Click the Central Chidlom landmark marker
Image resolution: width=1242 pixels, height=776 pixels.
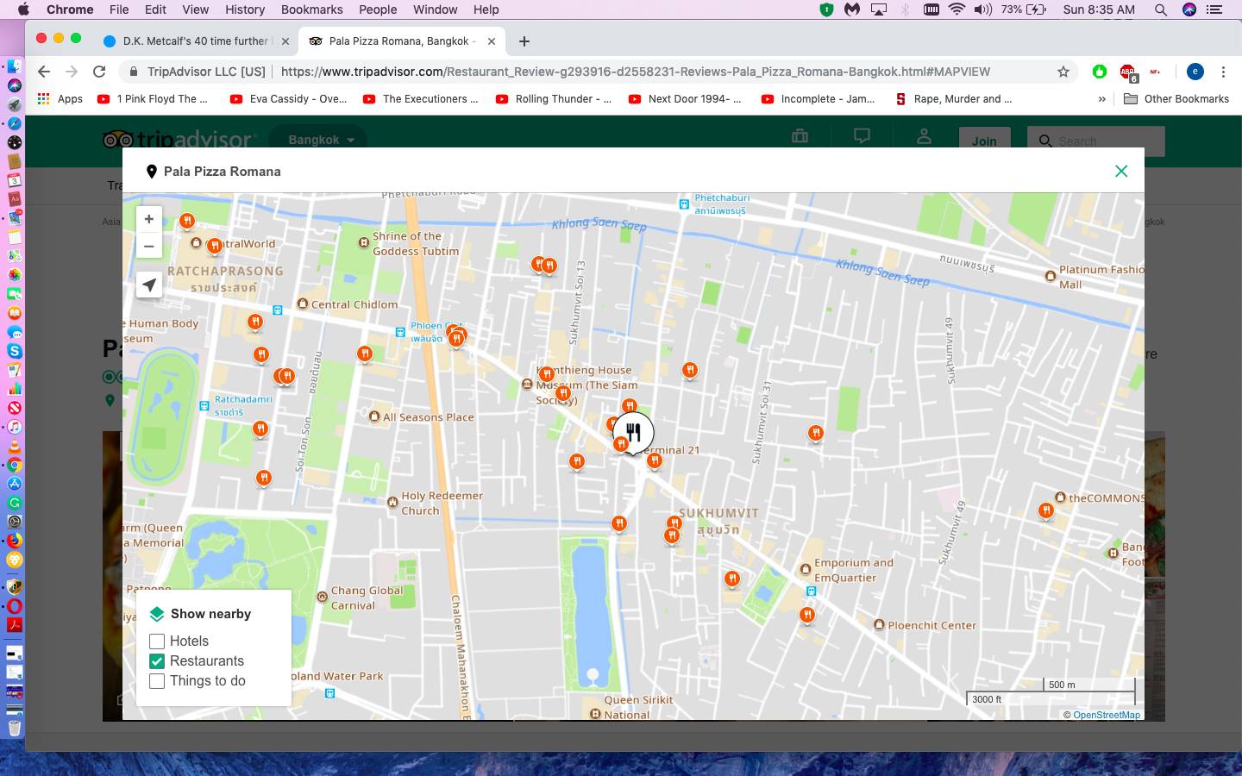[x=303, y=304]
